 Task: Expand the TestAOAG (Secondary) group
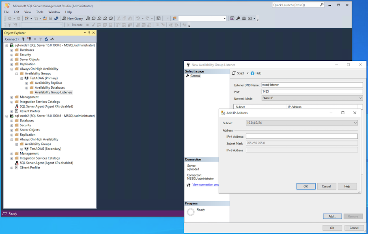pyautogui.click(x=22, y=149)
